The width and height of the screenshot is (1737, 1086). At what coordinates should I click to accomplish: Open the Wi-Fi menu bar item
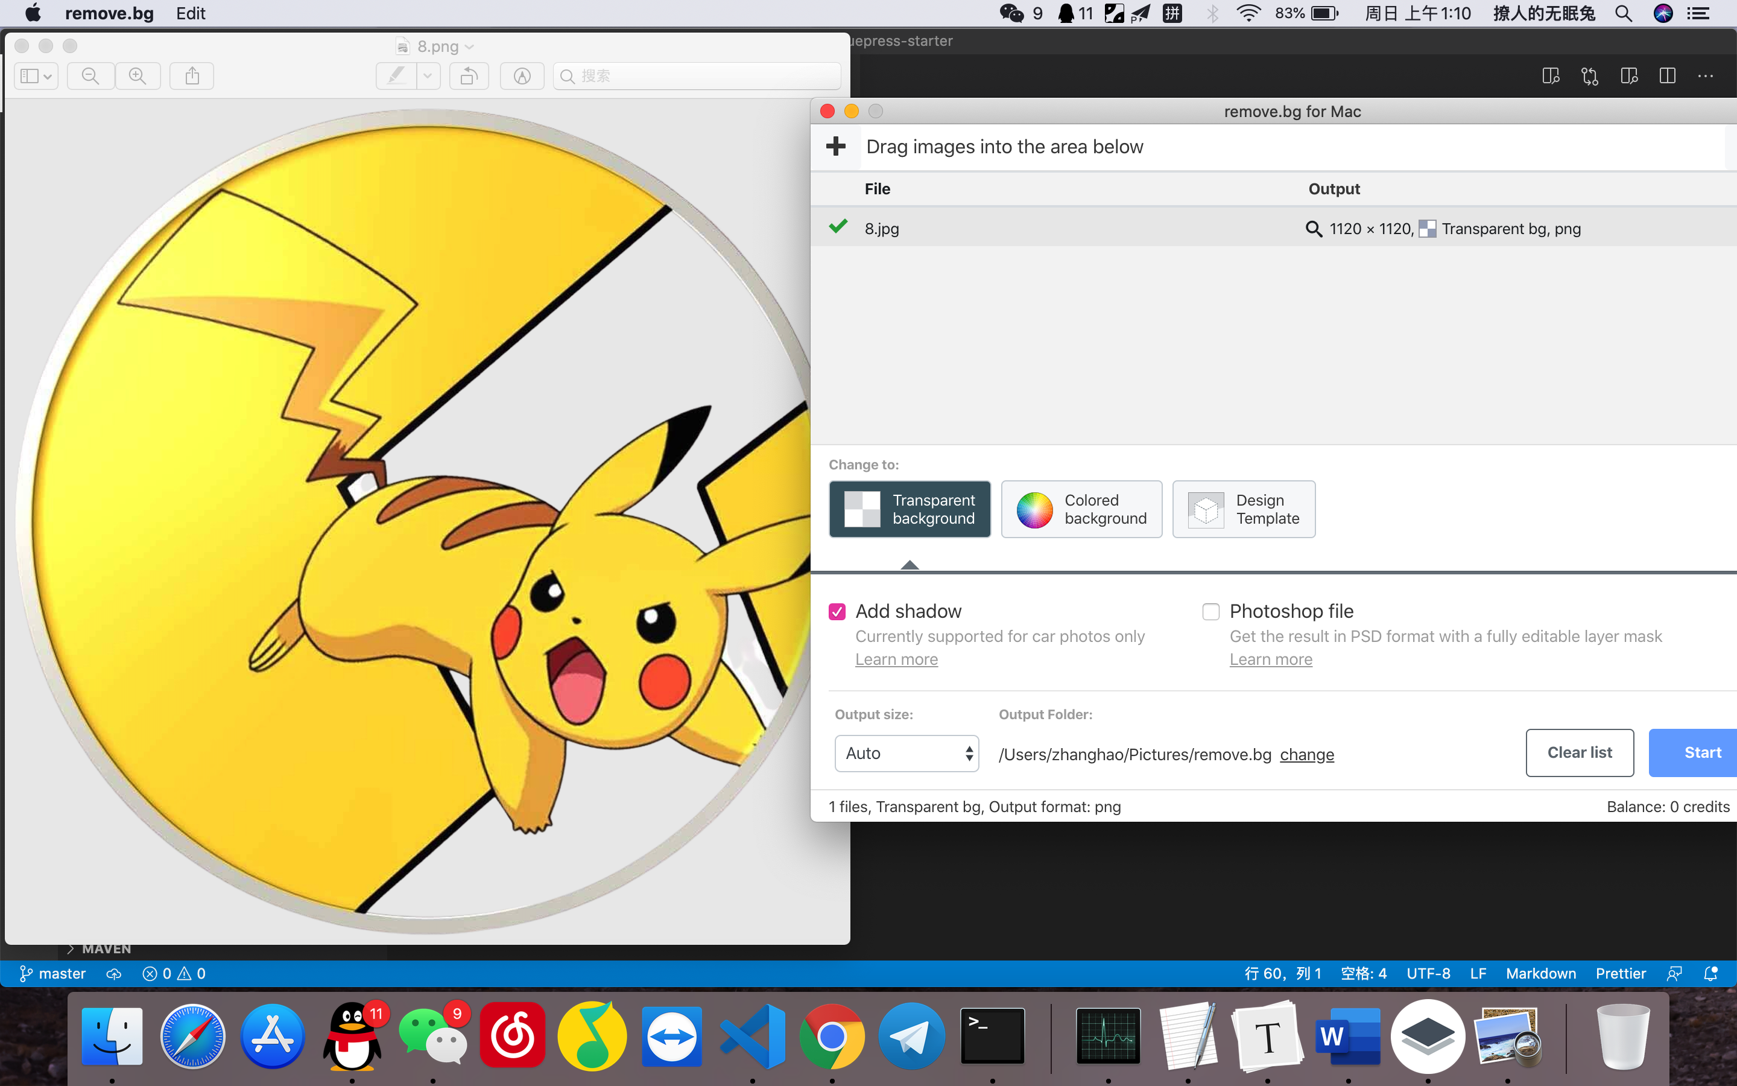pyautogui.click(x=1249, y=13)
